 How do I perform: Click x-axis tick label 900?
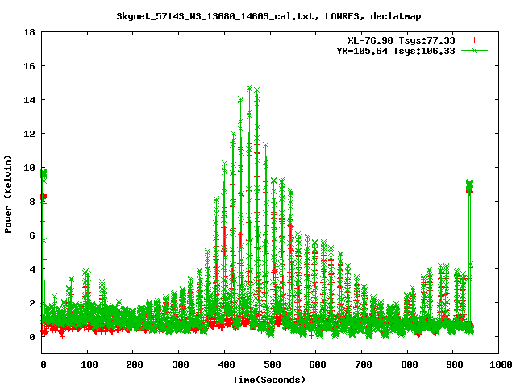(455, 364)
